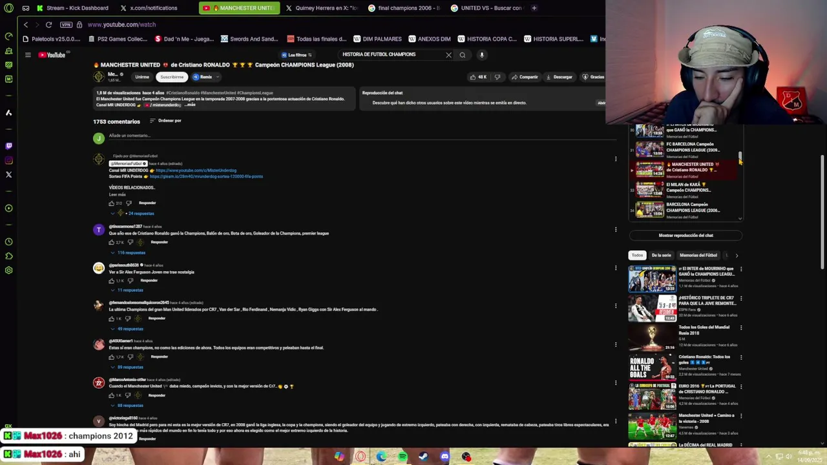Open options for tinocarmona1287 comment
Viewport: 827px width, 465px height.
tap(615, 229)
